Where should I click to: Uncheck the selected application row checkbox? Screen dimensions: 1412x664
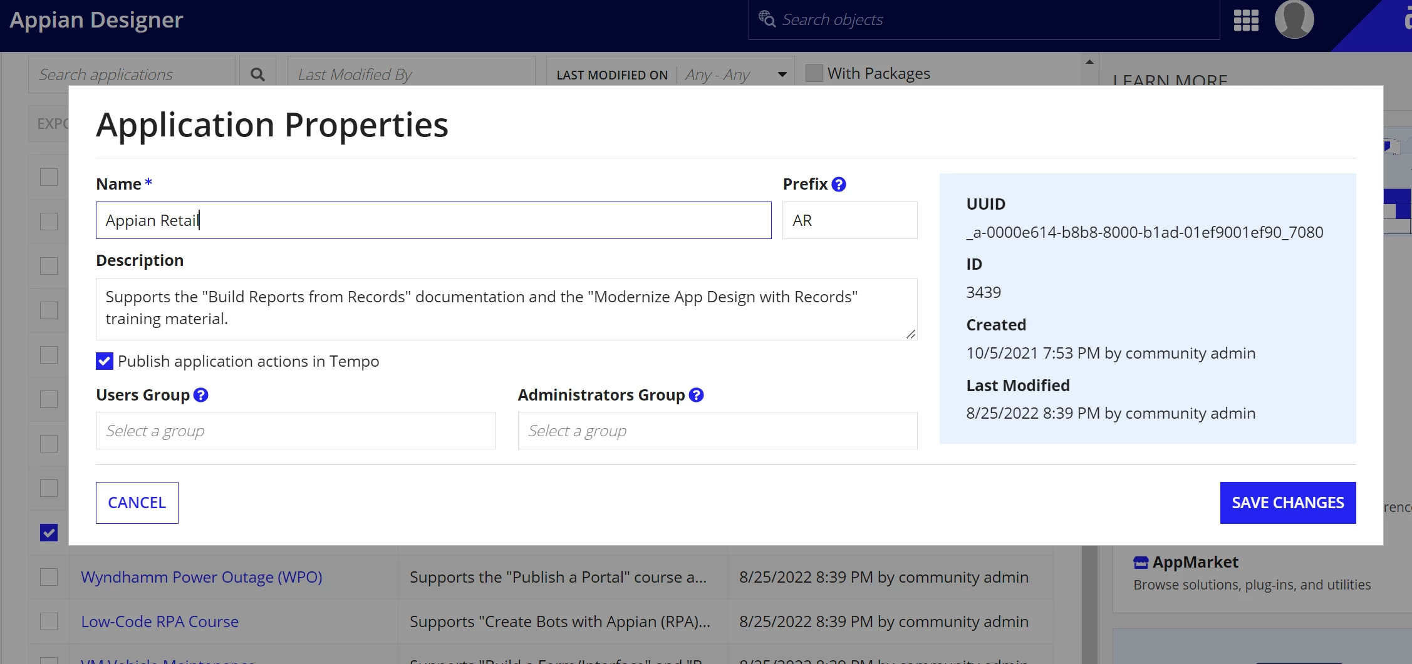tap(49, 533)
